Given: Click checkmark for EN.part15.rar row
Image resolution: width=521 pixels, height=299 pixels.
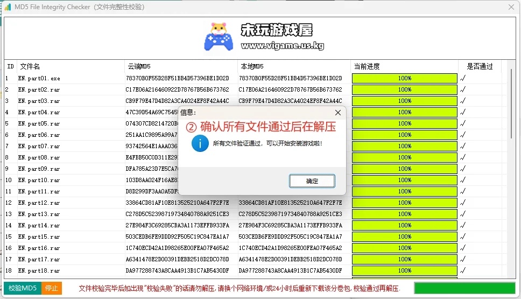Looking at the screenshot, I should click(463, 237).
